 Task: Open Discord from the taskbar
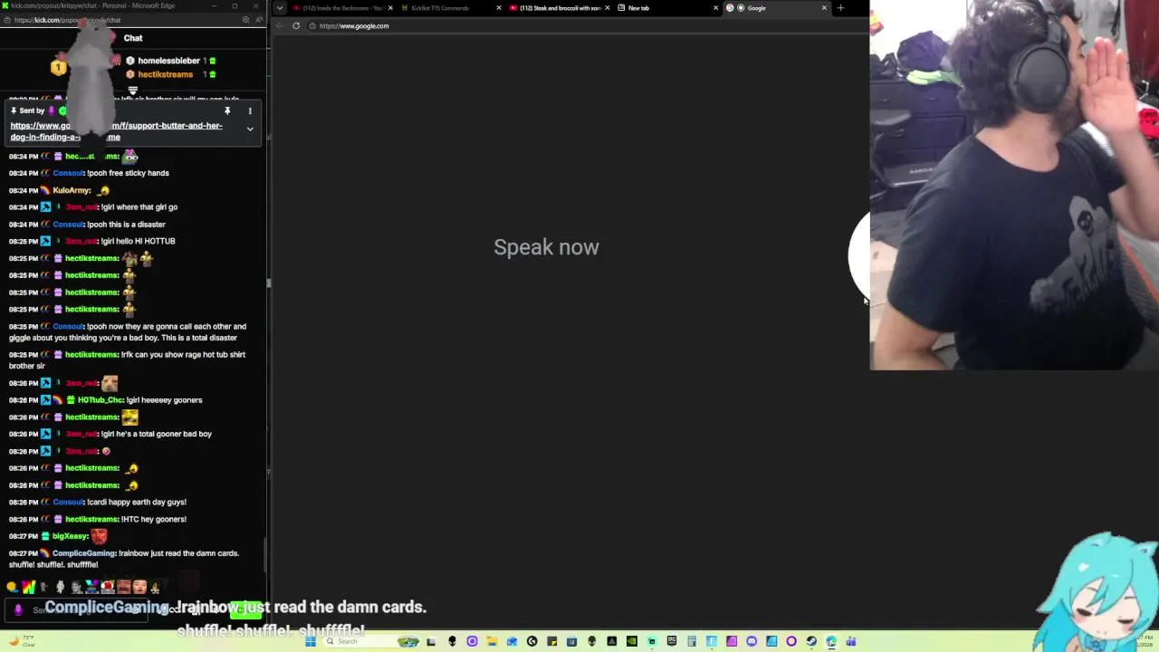[x=752, y=641]
